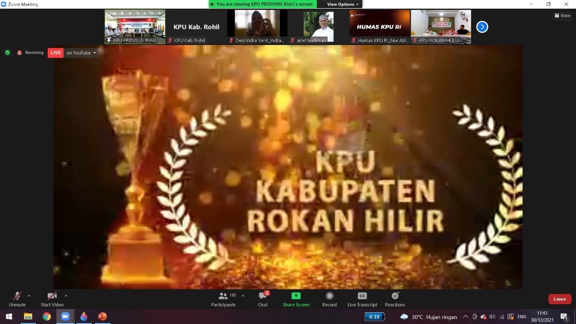
Task: Click the red Leave button
Action: point(559,299)
